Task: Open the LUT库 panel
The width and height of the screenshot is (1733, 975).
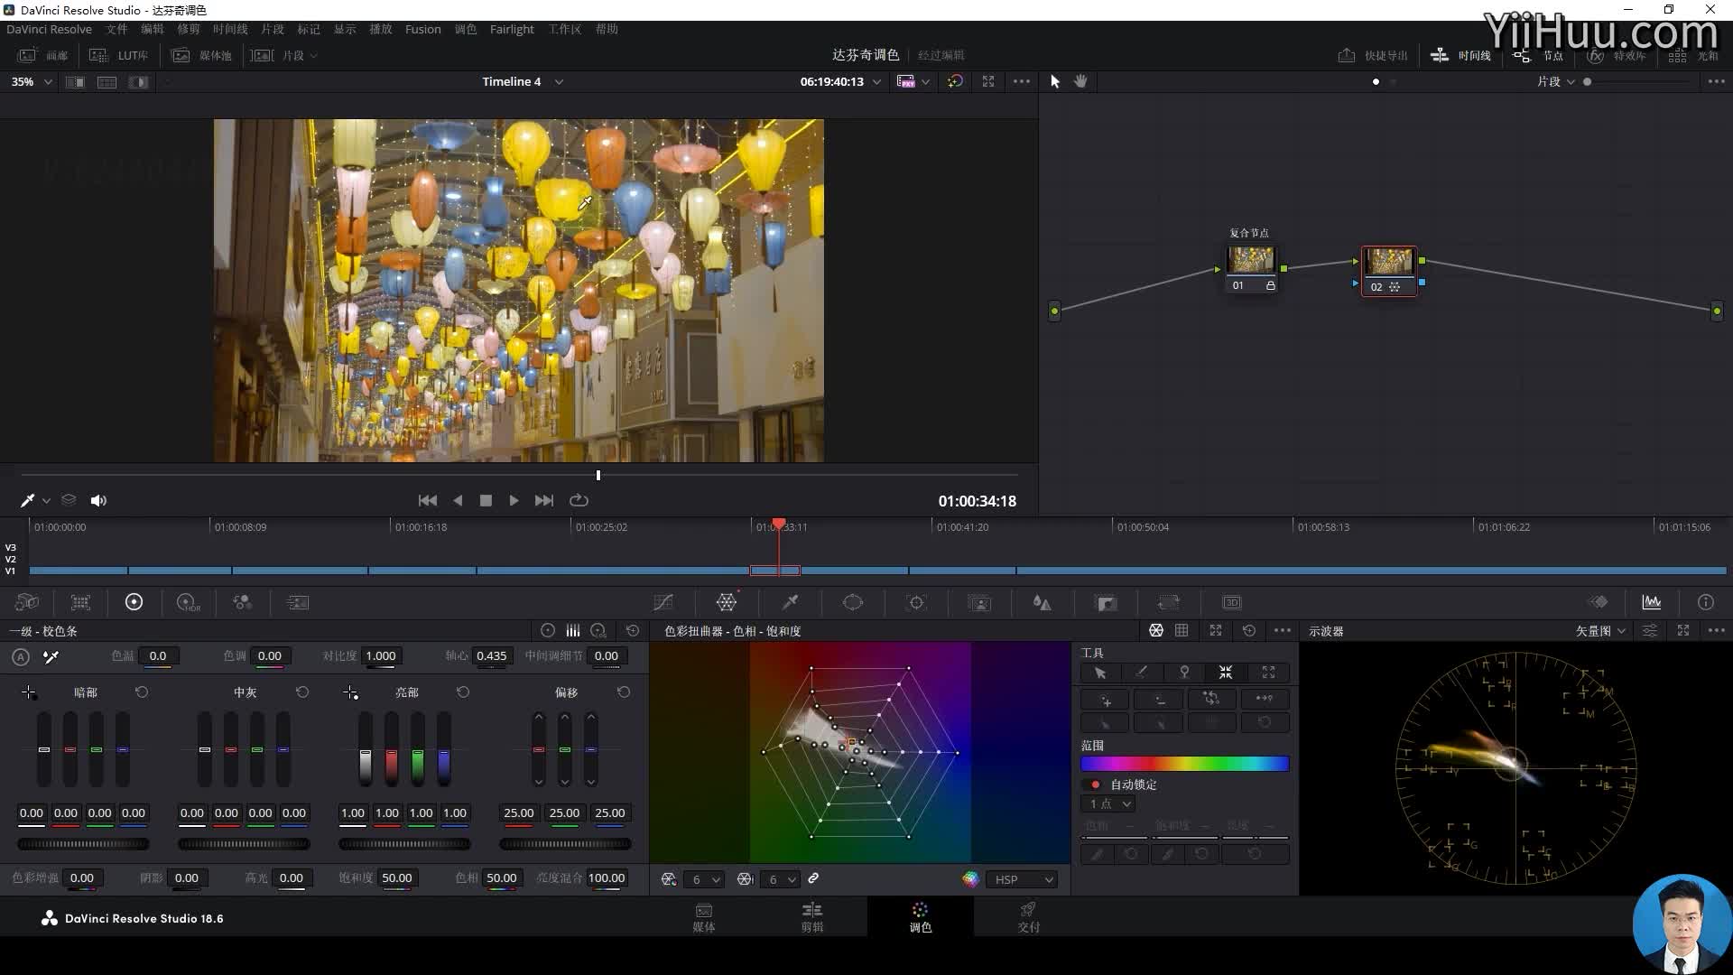Action: click(x=119, y=55)
